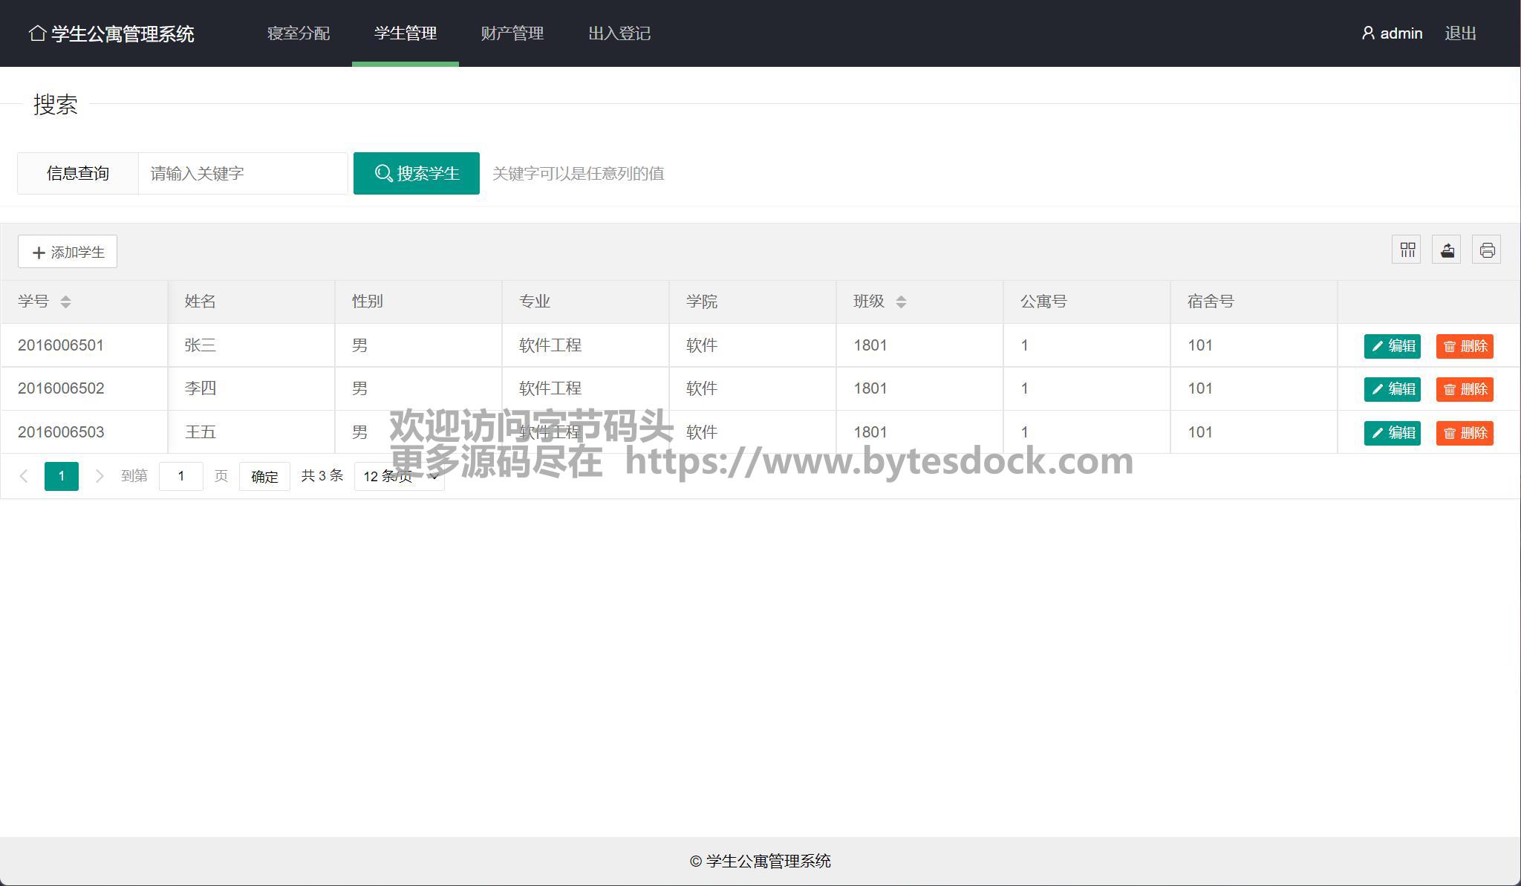The image size is (1521, 886).
Task: Click the 添加学生 button
Action: [x=68, y=252]
